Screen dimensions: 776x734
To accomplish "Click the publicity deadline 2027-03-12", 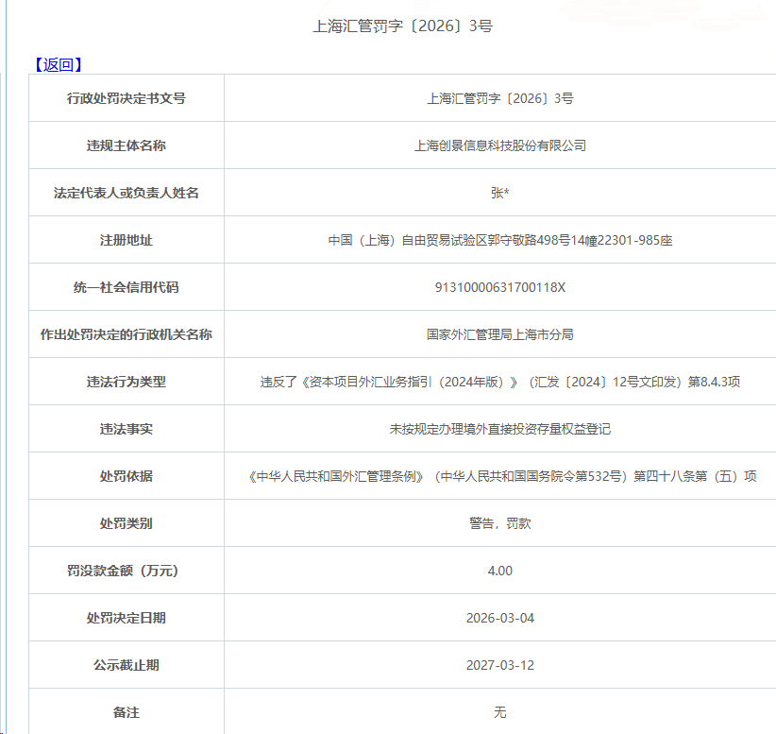I will (x=499, y=665).
